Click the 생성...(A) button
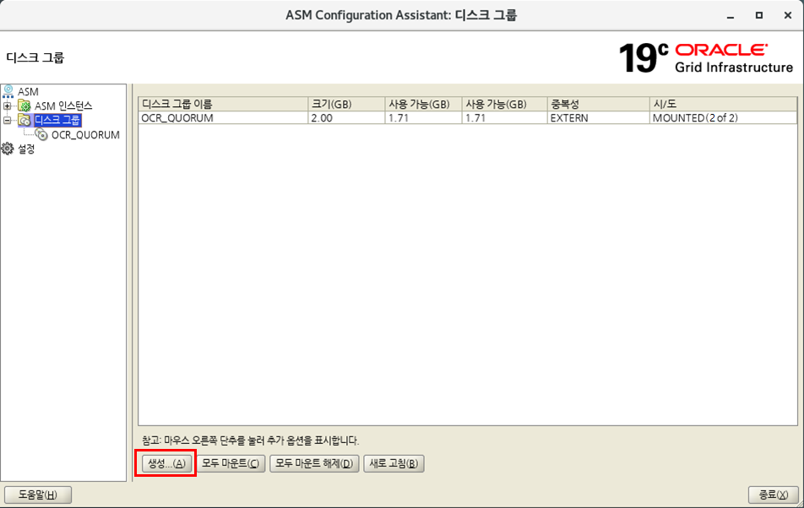Viewport: 804px width, 508px height. (166, 463)
